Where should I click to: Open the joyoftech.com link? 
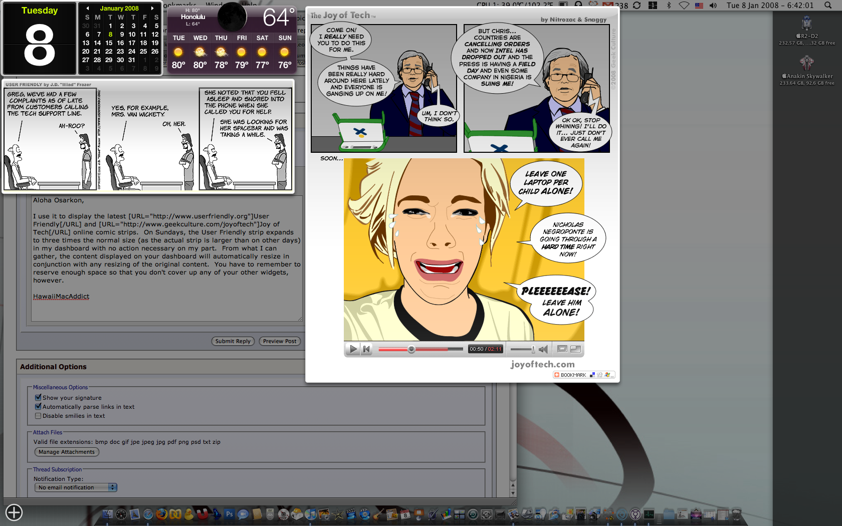coord(543,364)
